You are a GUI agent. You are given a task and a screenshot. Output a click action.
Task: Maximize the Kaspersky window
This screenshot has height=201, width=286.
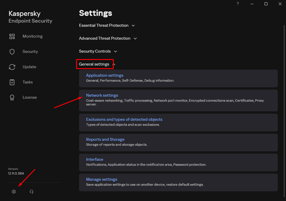point(266,4)
